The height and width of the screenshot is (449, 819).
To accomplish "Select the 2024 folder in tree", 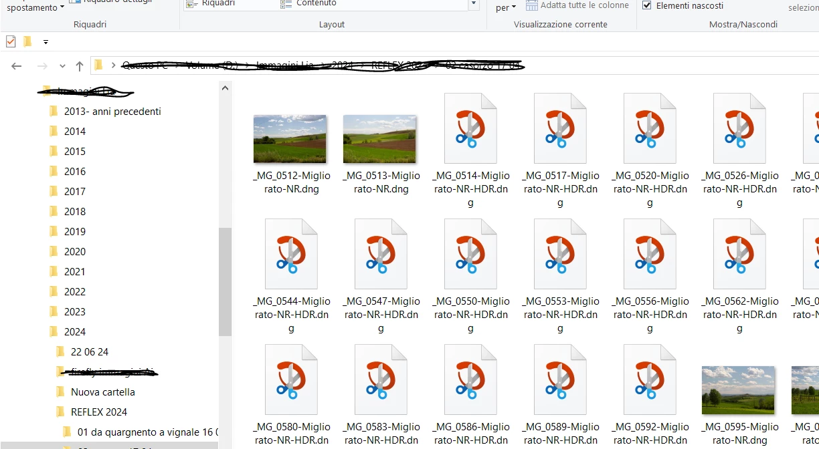I will pyautogui.click(x=75, y=332).
